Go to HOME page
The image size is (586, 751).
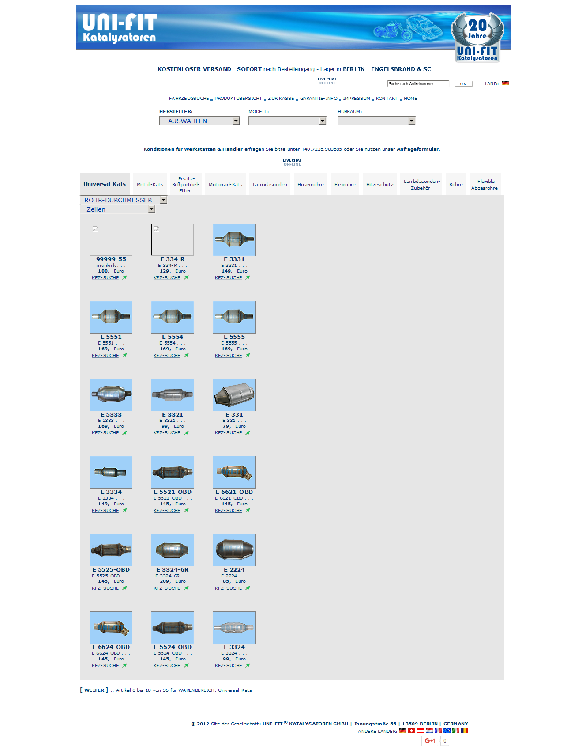click(410, 99)
